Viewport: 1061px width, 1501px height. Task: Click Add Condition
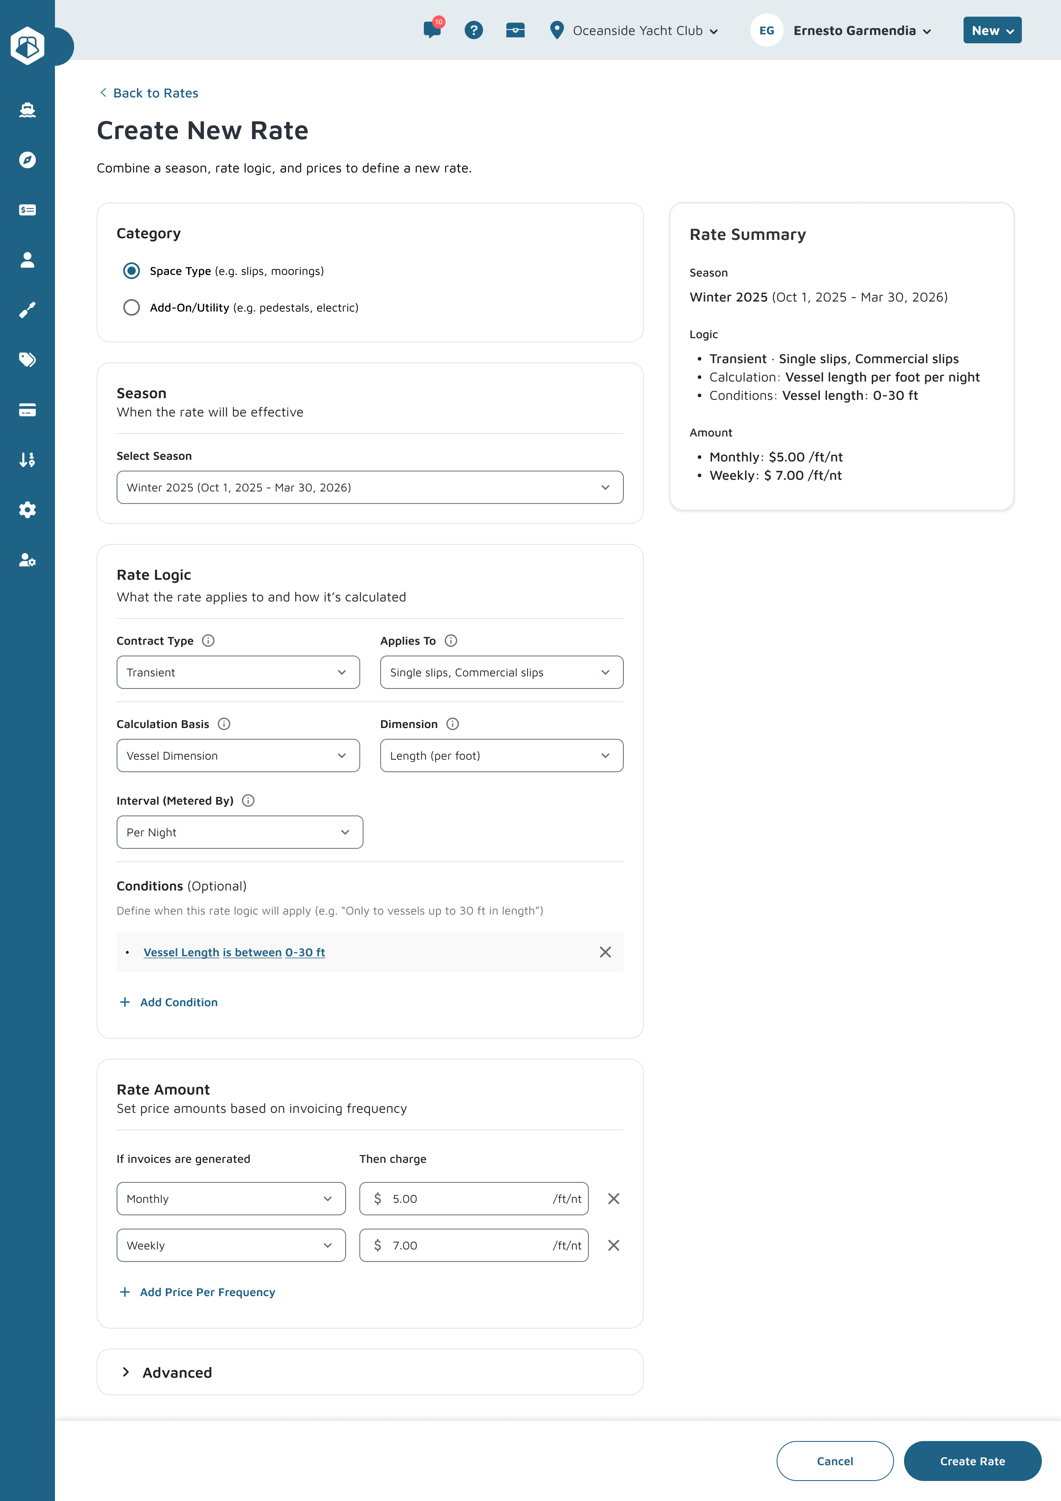tap(169, 1002)
